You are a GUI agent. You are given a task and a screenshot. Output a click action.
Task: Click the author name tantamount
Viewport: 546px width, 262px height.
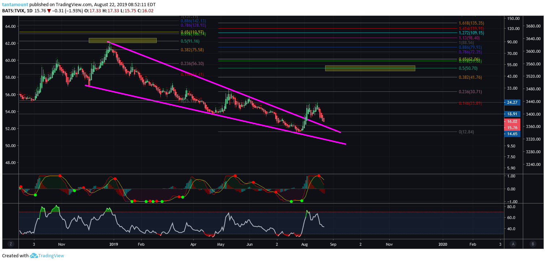pyautogui.click(x=15, y=5)
